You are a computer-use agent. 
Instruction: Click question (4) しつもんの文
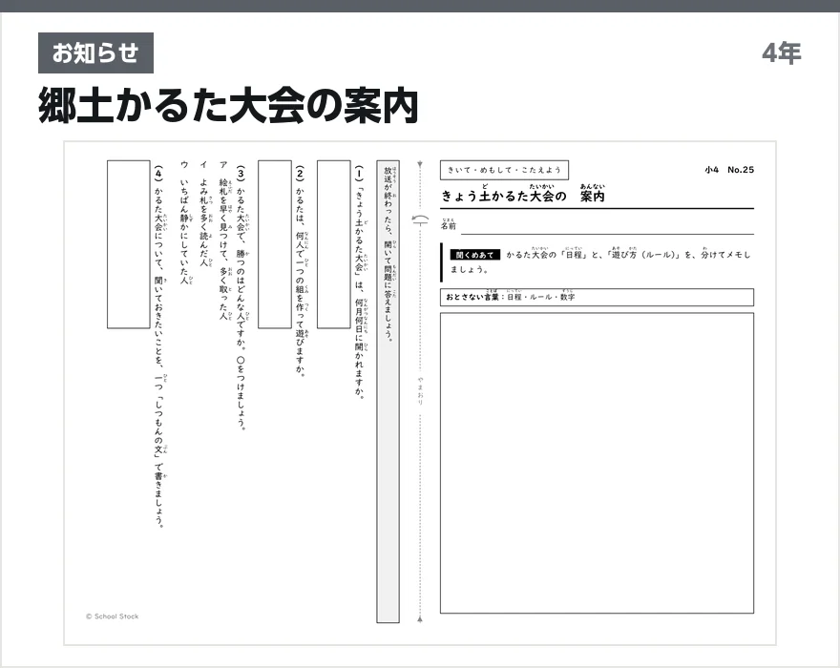click(159, 347)
